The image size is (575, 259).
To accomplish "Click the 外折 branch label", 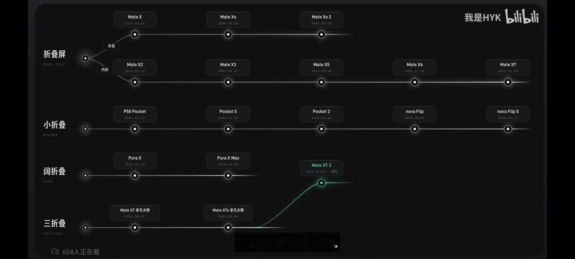I will point(112,46).
